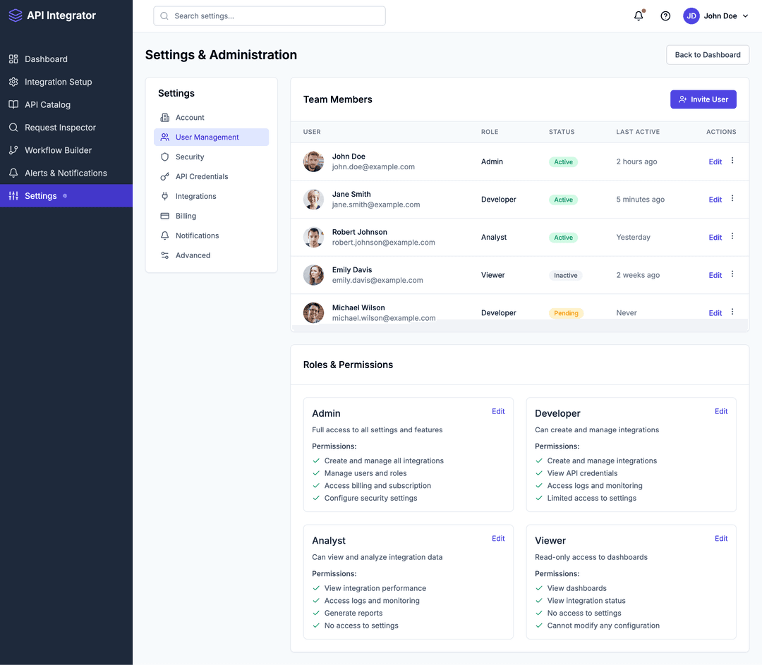Edit the Admin role permissions
The height and width of the screenshot is (665, 762).
(x=498, y=411)
